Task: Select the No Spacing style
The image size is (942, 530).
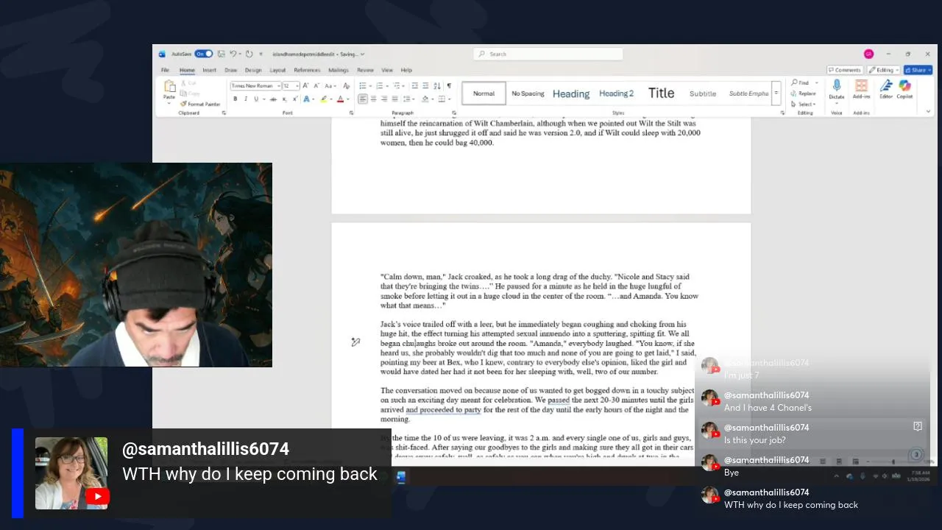Action: point(528,93)
